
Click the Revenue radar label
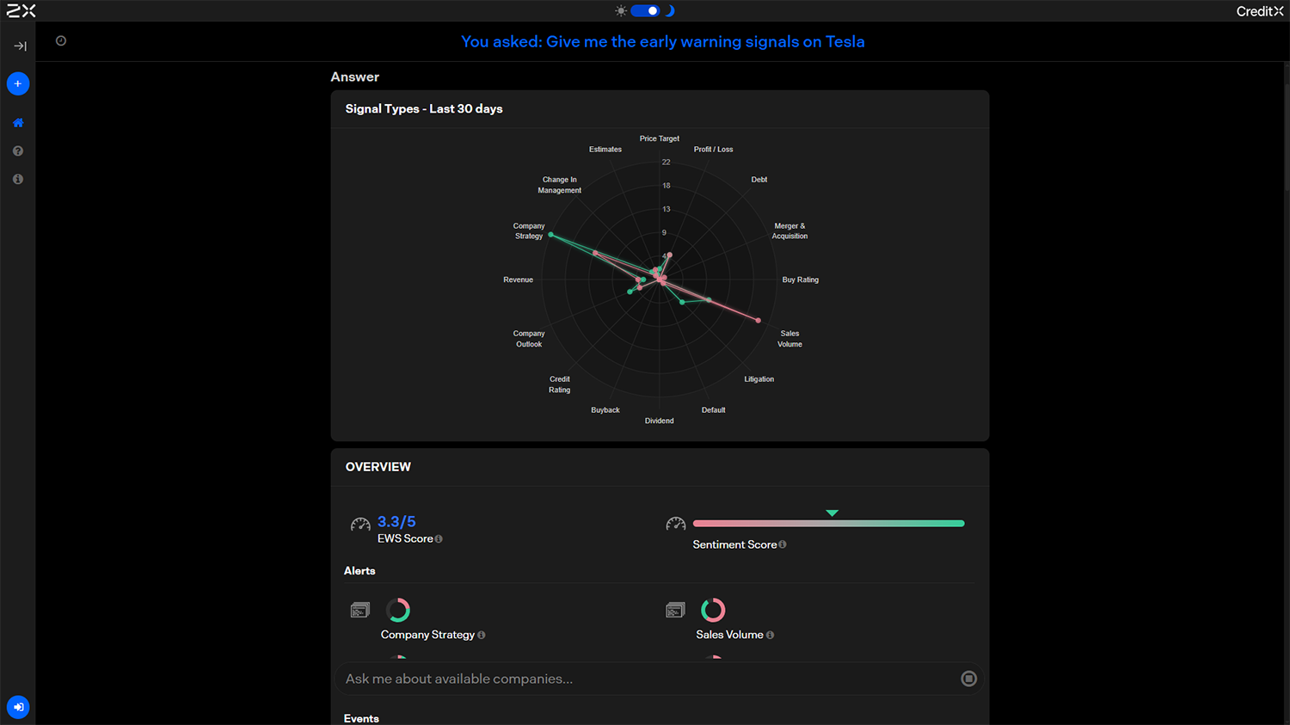(x=519, y=280)
